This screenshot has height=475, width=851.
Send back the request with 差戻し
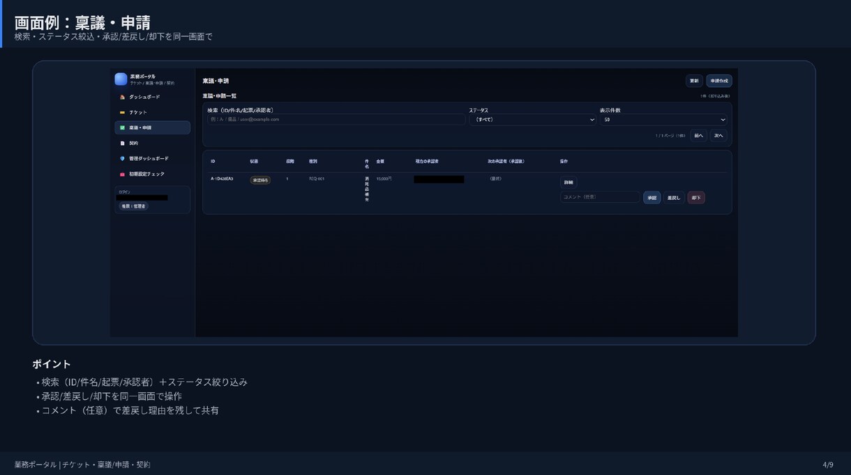tap(674, 198)
